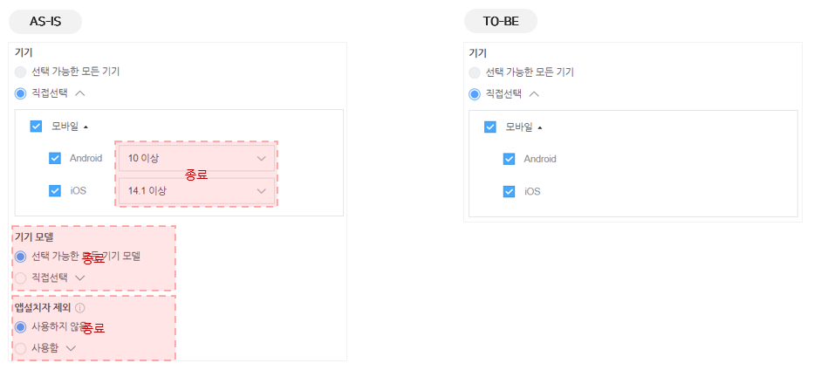The height and width of the screenshot is (377, 828).
Task: Uncheck Android checkbox in the AS-IS panel
Action: [x=55, y=159]
